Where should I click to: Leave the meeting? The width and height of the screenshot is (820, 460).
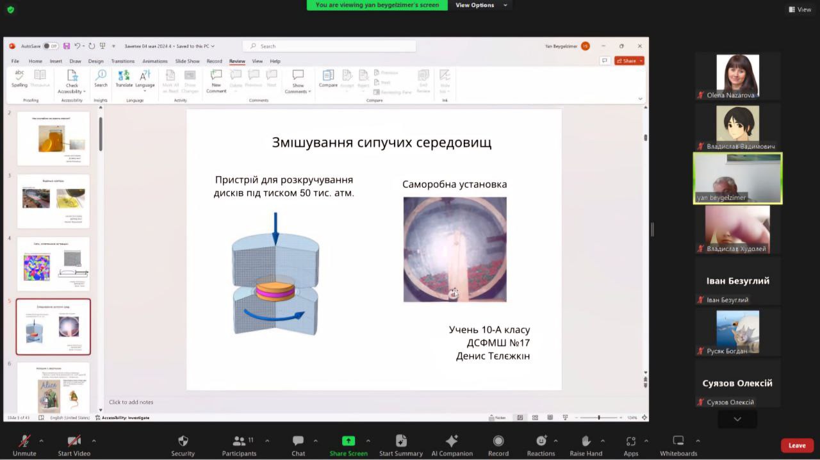(797, 445)
